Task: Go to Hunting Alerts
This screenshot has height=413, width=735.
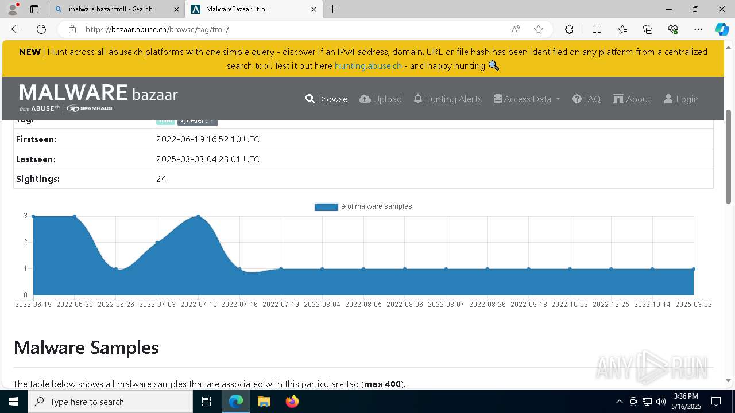Action: (447, 99)
